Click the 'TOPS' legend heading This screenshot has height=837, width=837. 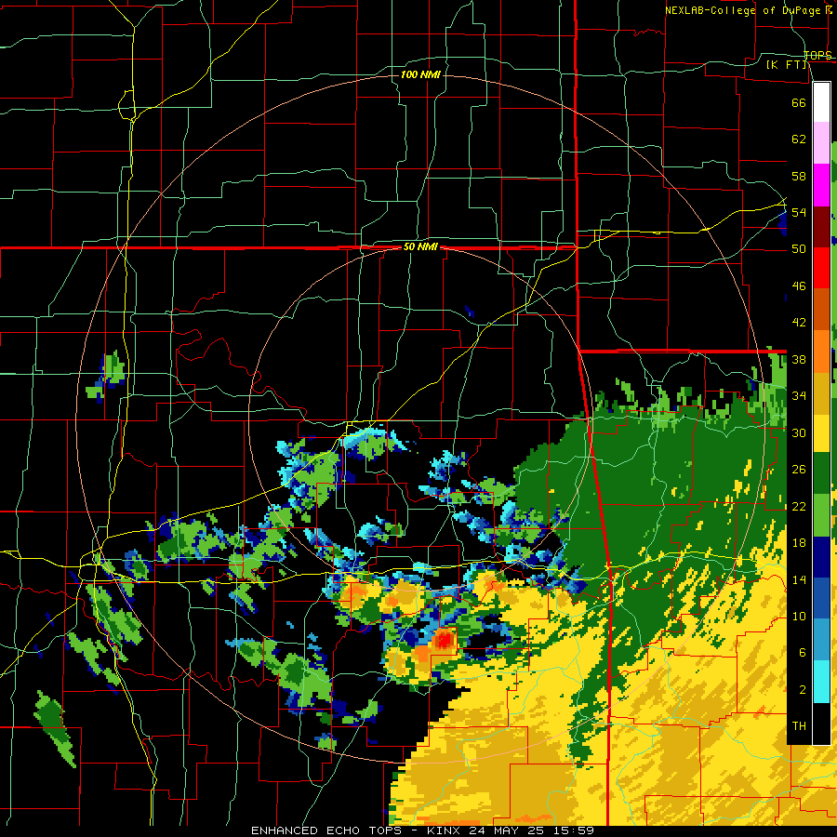pyautogui.click(x=817, y=55)
